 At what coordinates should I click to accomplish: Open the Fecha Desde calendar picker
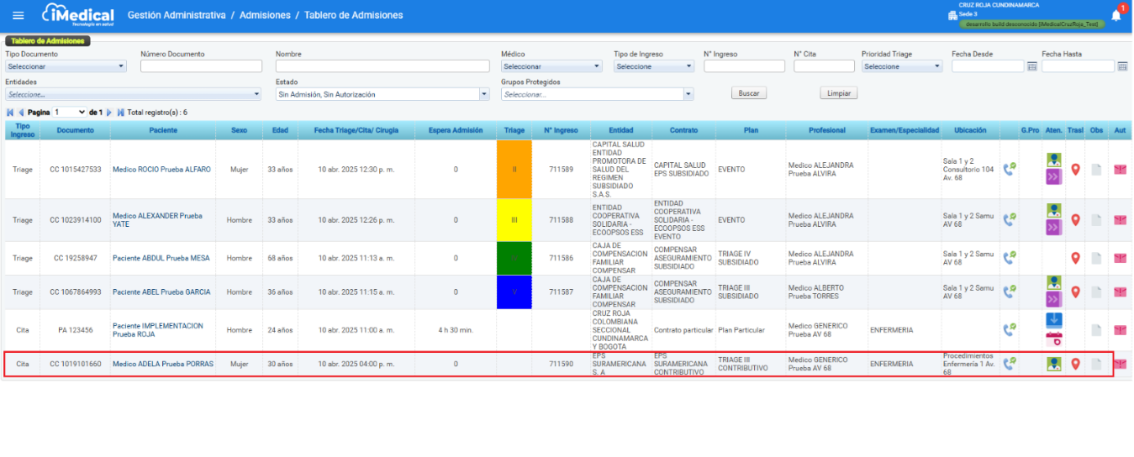point(1031,66)
